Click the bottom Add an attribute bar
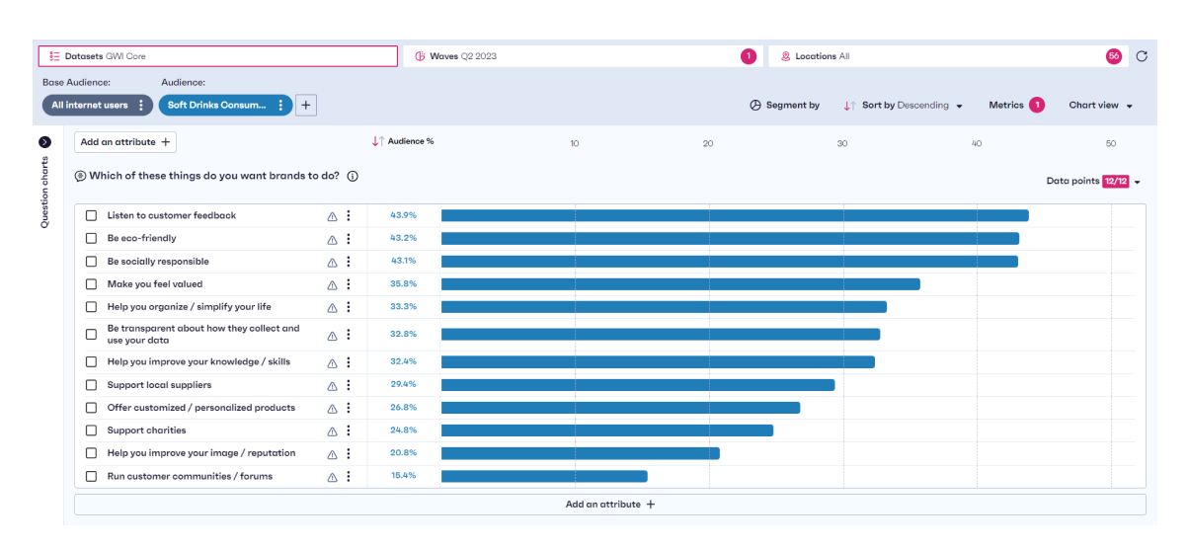1188x548 pixels. click(609, 505)
